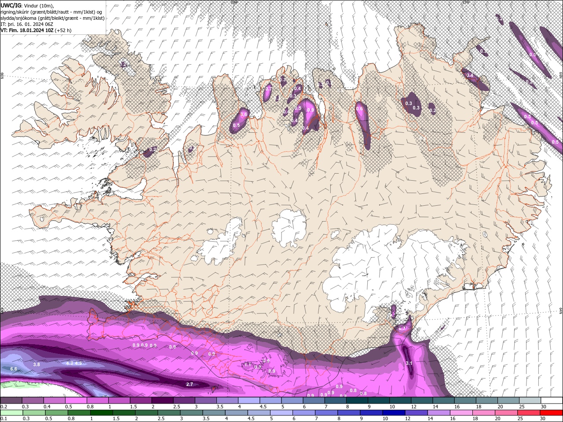Screen dimensions: 563x422
Task: Pick the 0.2 mm purple-grey snow legend swatch
Action: (11, 400)
